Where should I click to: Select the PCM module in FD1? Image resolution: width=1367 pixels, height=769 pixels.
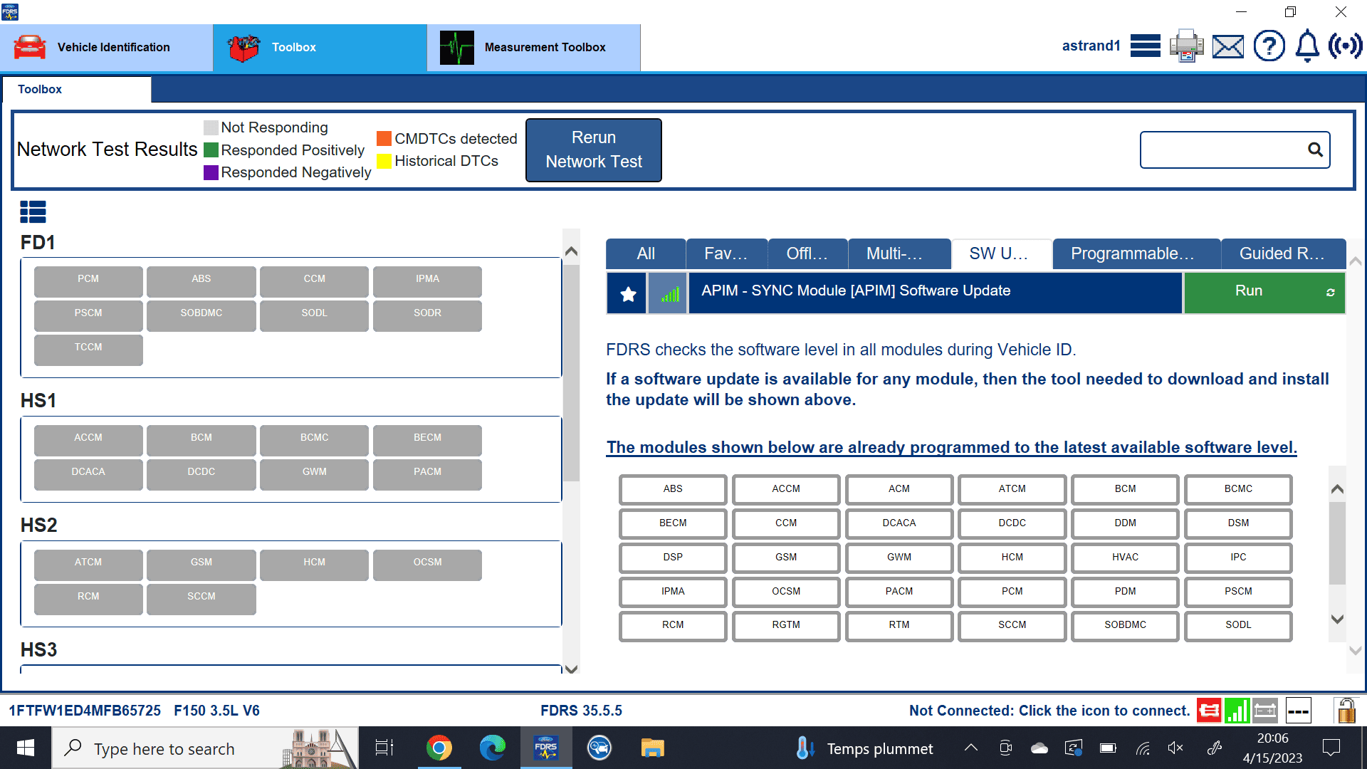point(88,281)
